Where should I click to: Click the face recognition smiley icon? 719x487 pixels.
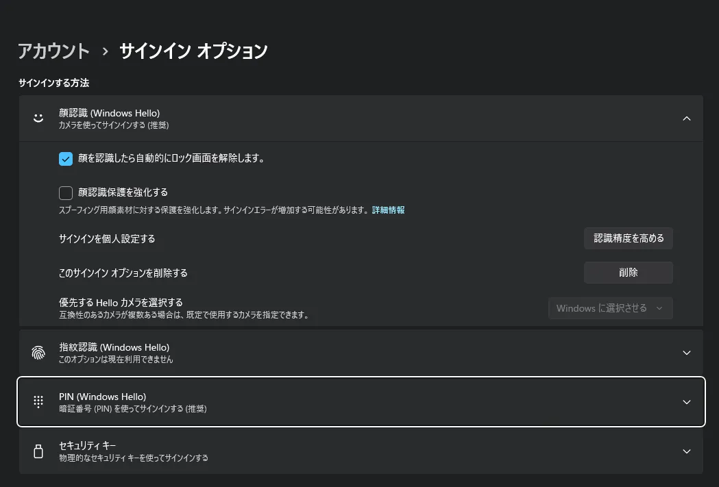click(x=38, y=117)
